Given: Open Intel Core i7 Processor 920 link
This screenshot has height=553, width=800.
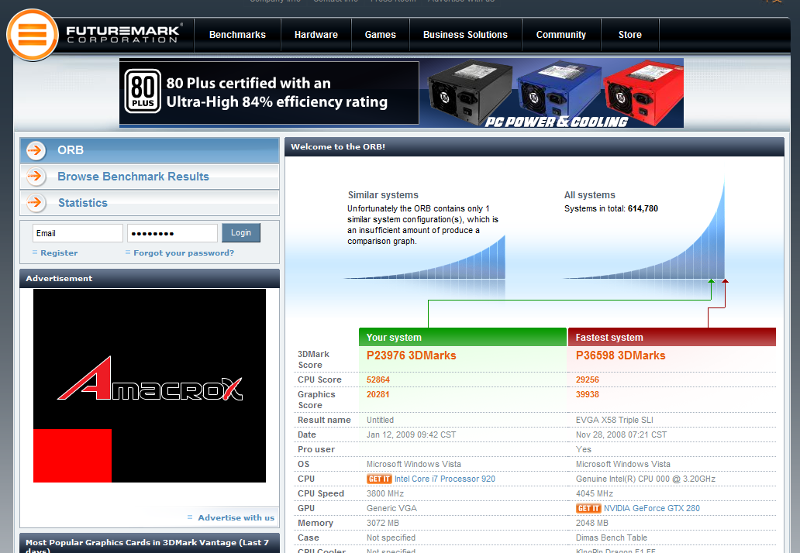Looking at the screenshot, I should pos(444,479).
